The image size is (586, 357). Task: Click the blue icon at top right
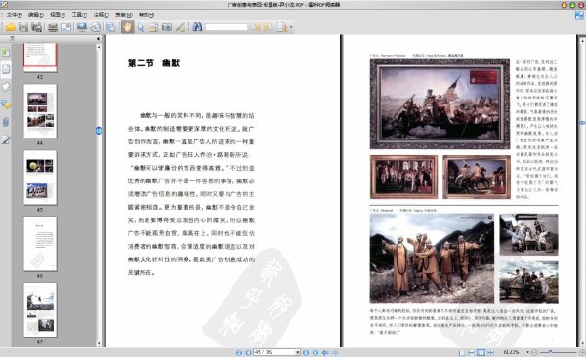coord(579,16)
